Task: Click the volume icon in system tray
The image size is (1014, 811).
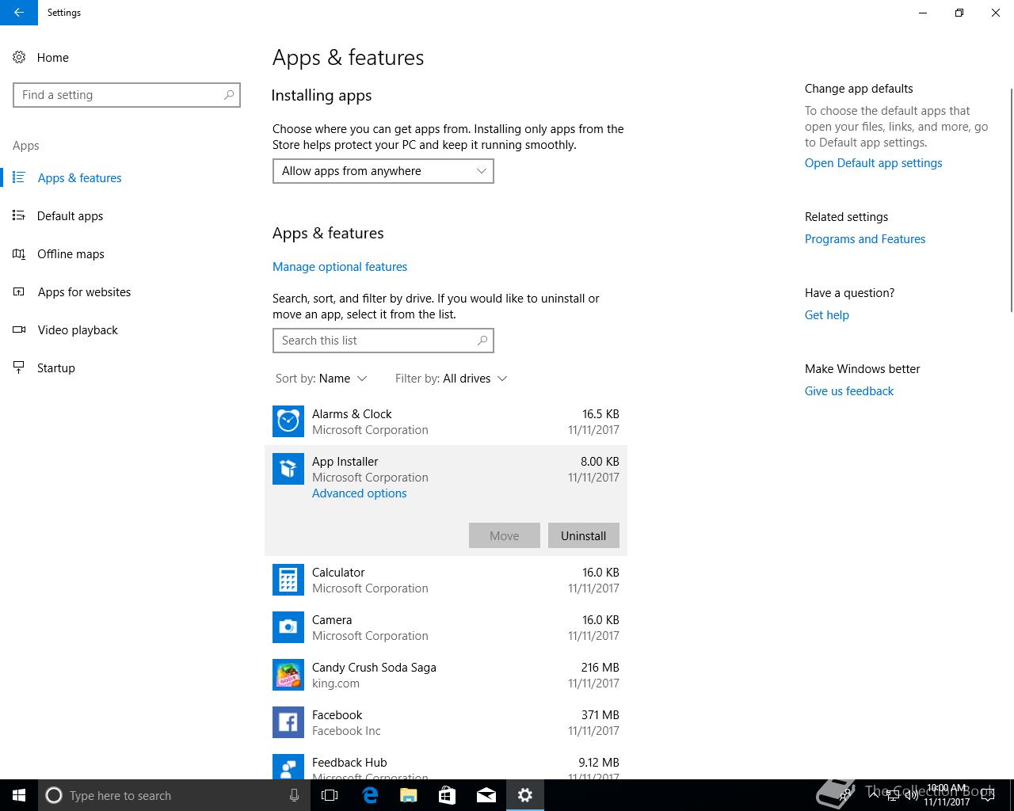Action: (911, 795)
